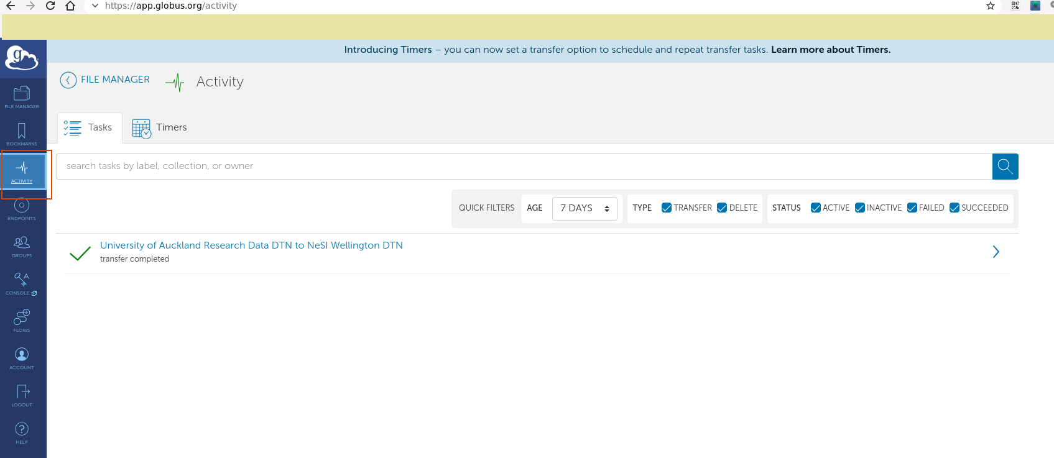Click Logout in sidebar
The width and height of the screenshot is (1054, 458).
coord(22,395)
